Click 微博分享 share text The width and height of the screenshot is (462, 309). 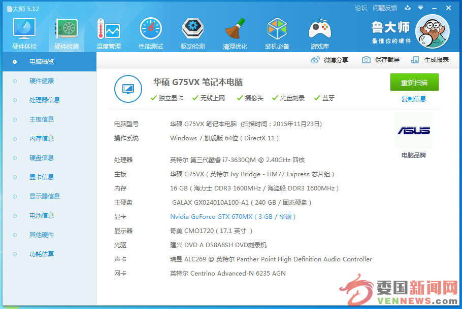tap(336, 60)
